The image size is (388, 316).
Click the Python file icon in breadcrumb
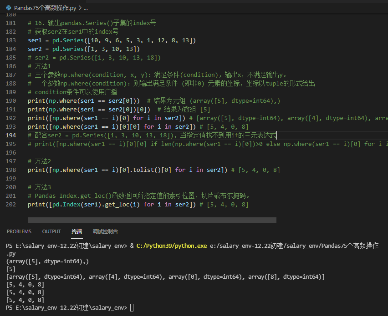(9, 8)
